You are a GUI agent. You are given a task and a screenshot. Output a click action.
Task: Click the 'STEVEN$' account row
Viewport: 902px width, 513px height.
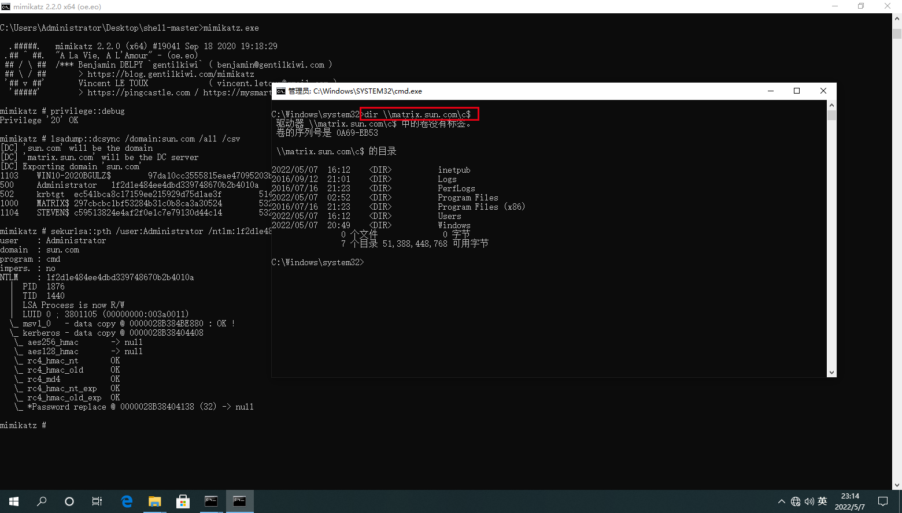(136, 213)
